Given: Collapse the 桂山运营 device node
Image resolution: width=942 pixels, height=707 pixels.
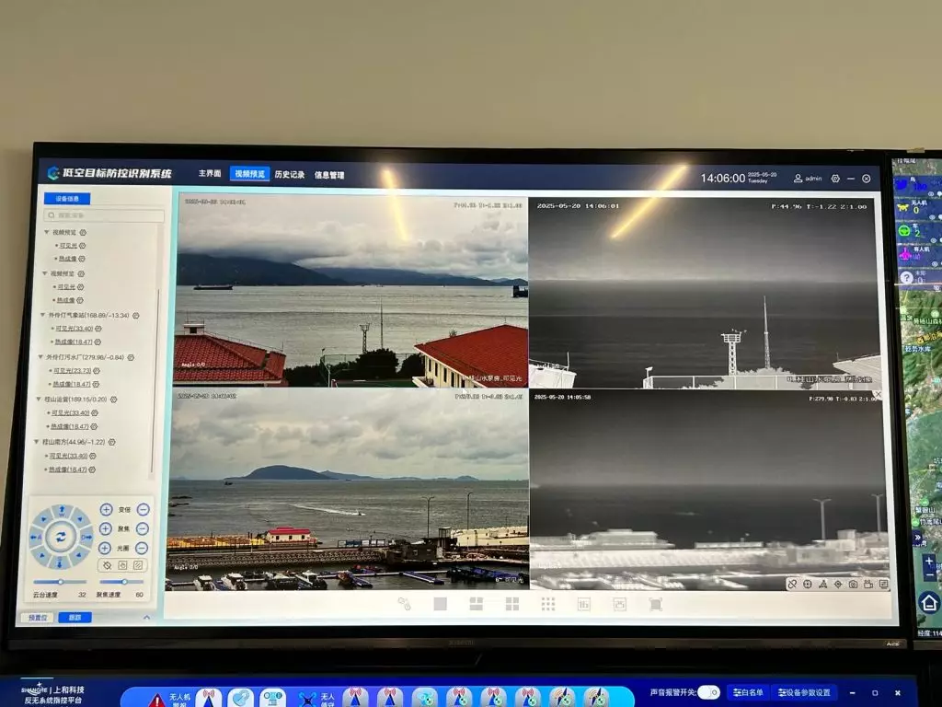Looking at the screenshot, I should point(38,400).
